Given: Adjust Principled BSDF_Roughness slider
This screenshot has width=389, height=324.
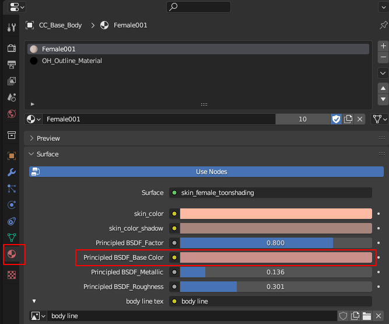Looking at the screenshot, I should point(276,287).
